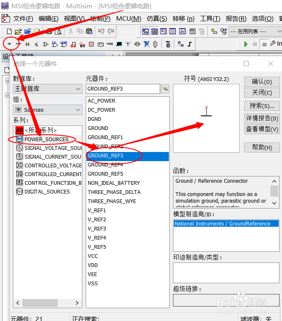Click the 详情报告(D) button
Viewport: 282px width, 321px height.
point(262,118)
